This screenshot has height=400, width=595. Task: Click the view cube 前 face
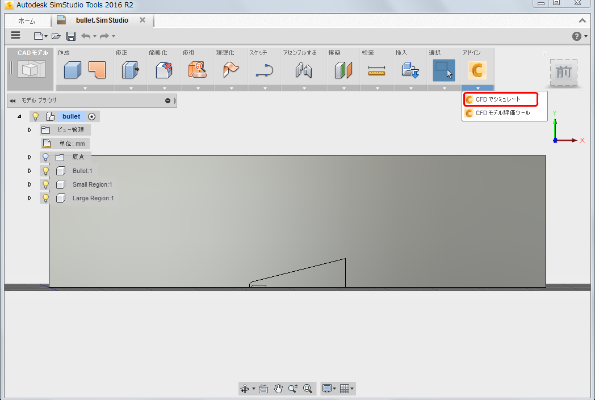point(564,72)
